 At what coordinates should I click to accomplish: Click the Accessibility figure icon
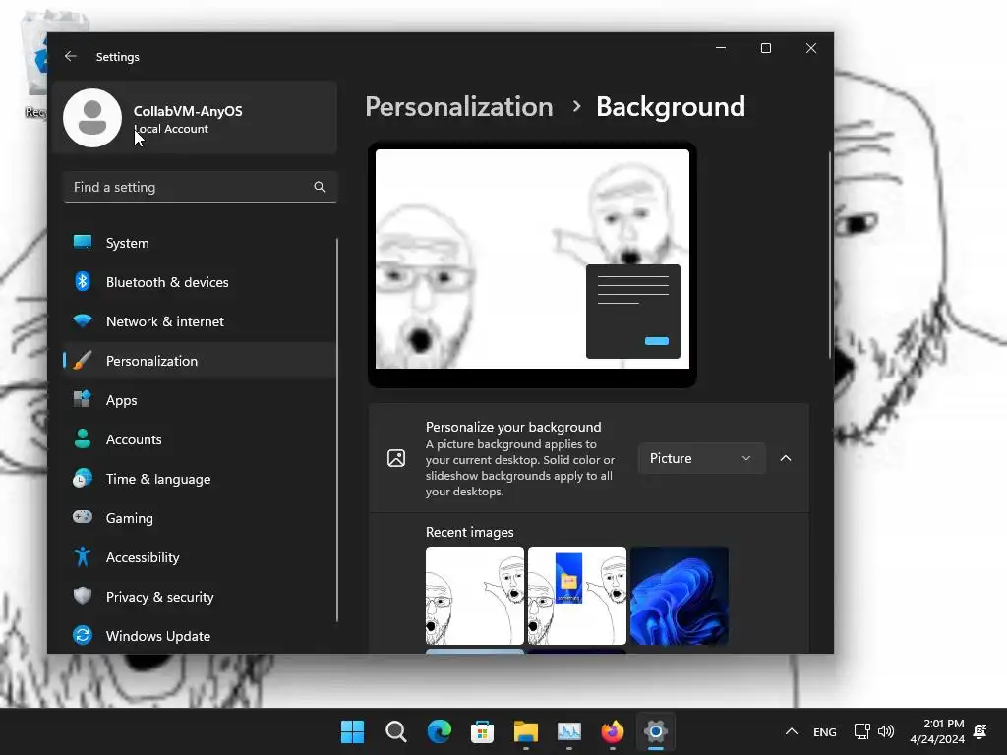[x=83, y=556]
